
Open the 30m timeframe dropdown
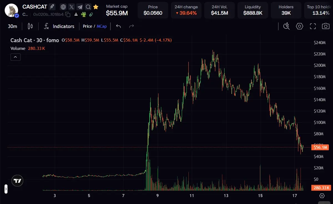coord(12,26)
